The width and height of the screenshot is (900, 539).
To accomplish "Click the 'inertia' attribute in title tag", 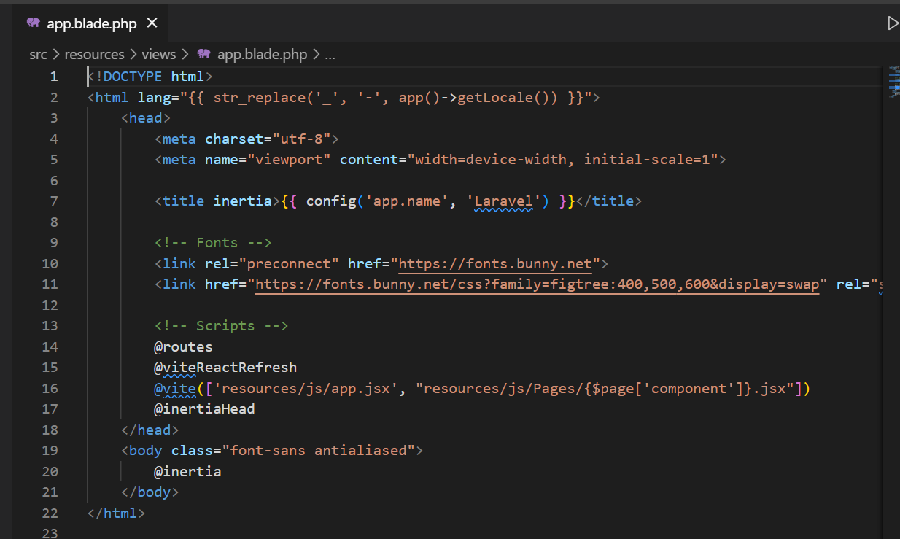I will 242,201.
